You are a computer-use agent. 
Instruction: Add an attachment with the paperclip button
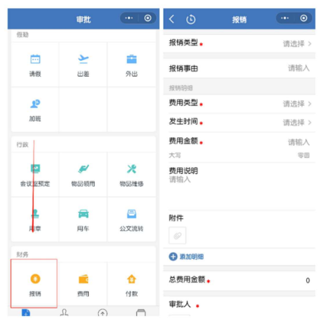[177, 236]
